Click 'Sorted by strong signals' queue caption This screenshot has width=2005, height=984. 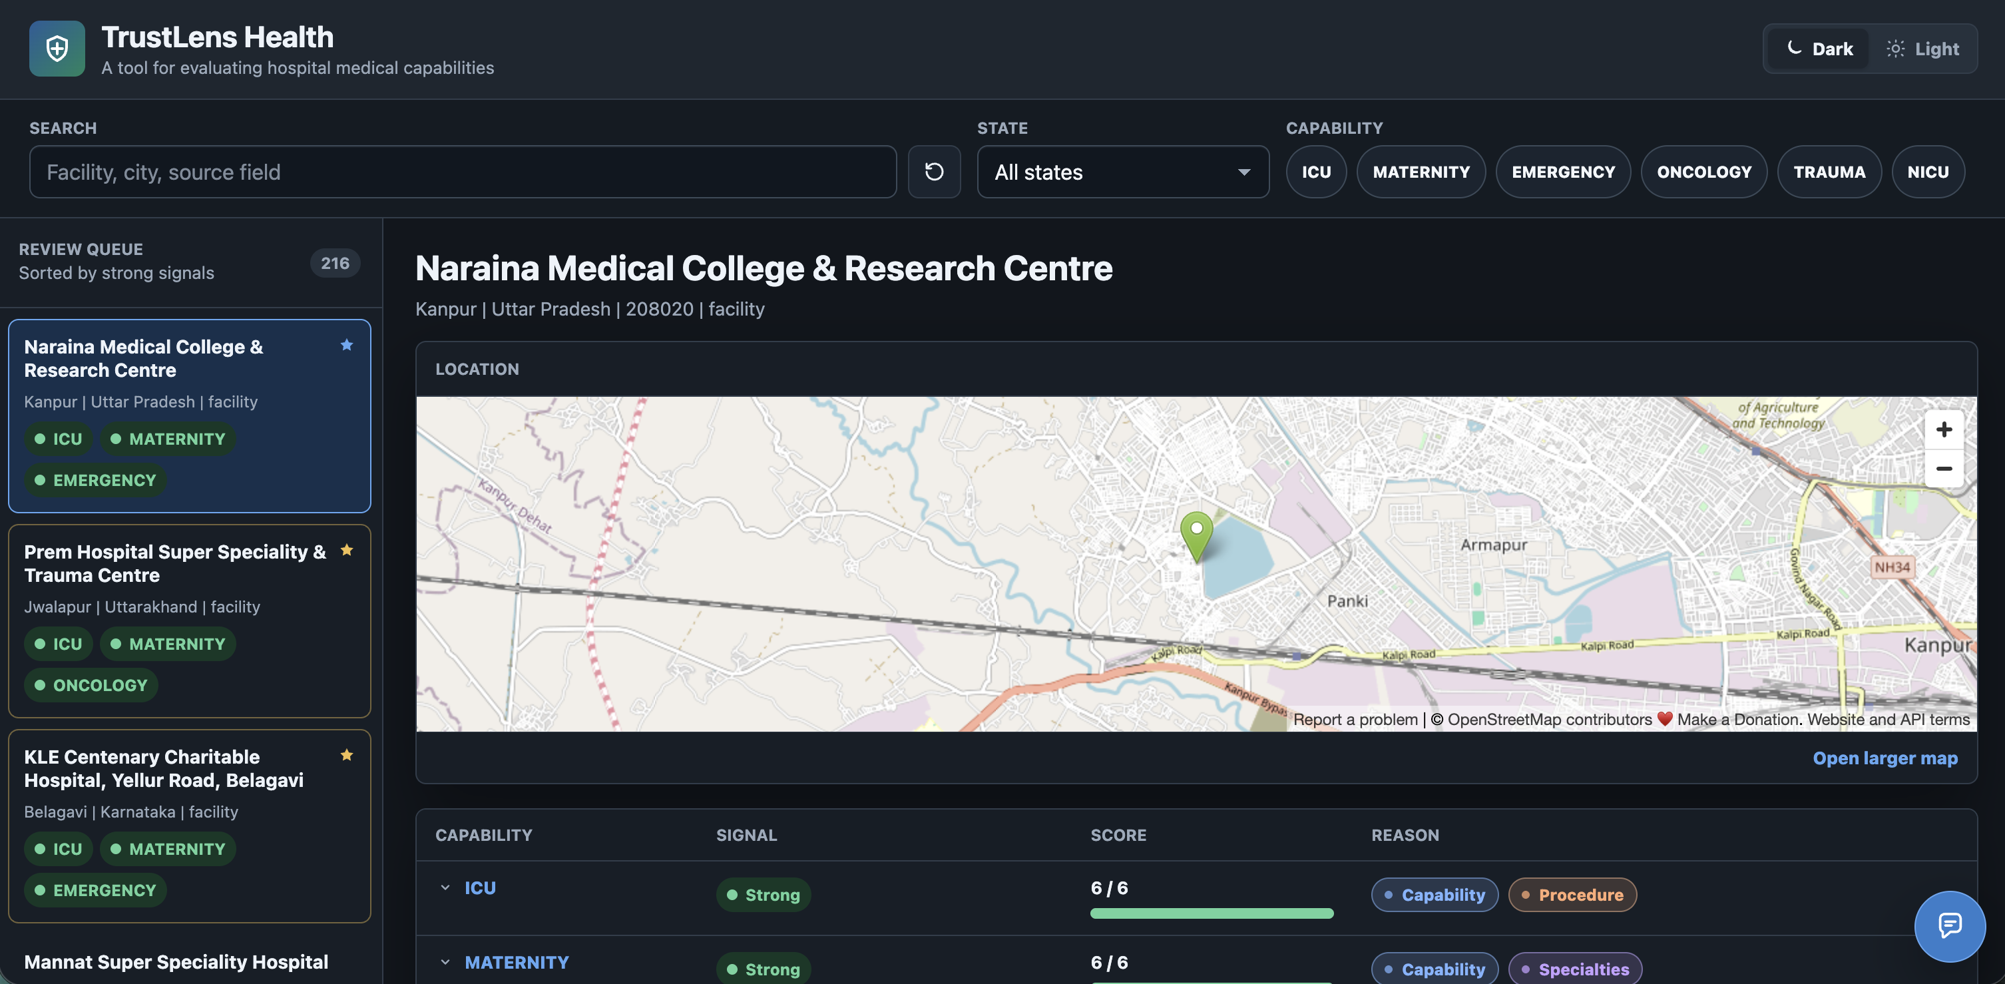(x=116, y=272)
